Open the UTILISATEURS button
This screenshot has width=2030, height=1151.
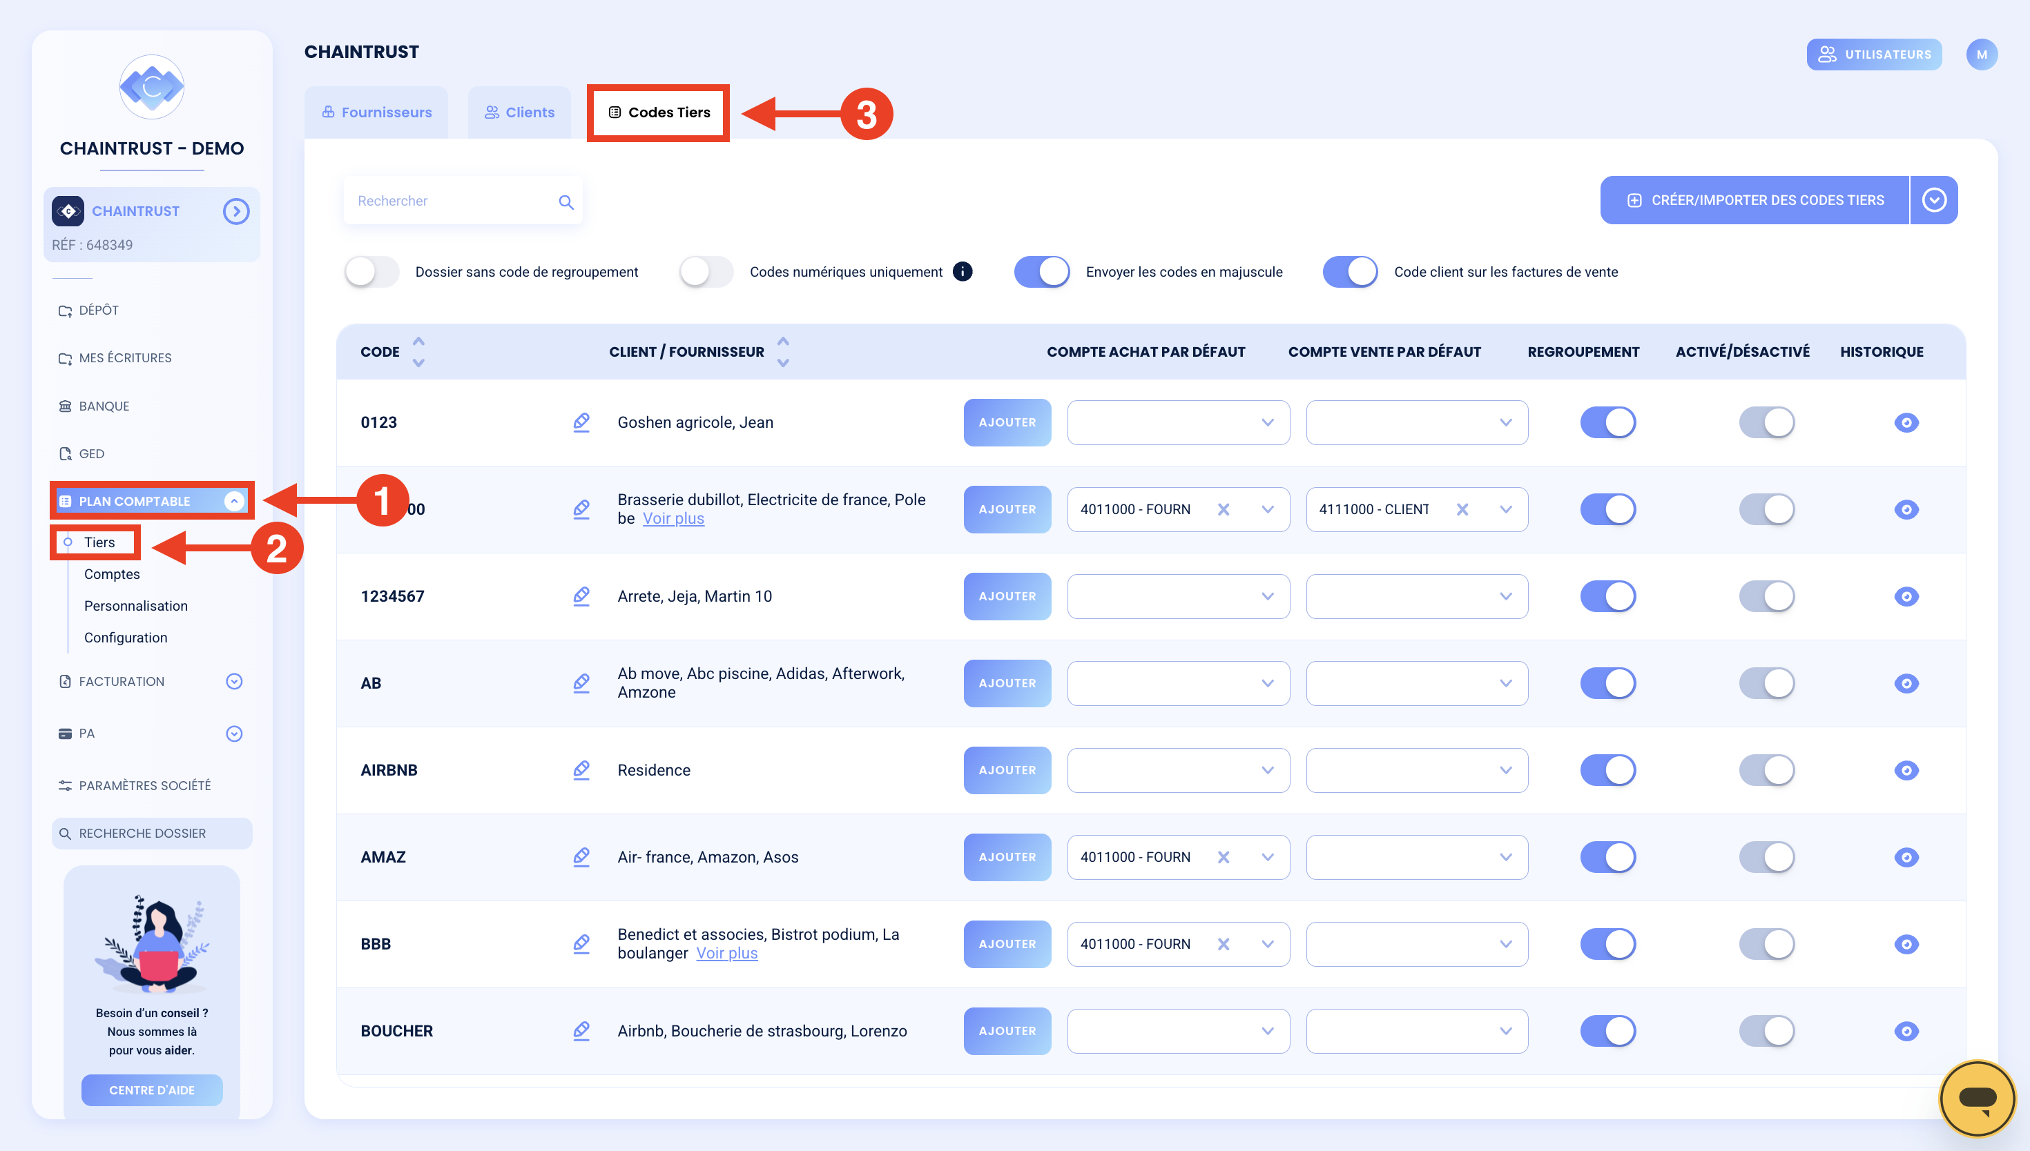coord(1873,55)
